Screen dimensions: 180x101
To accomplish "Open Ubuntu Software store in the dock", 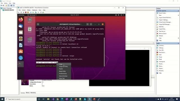I will click(x=21, y=51).
